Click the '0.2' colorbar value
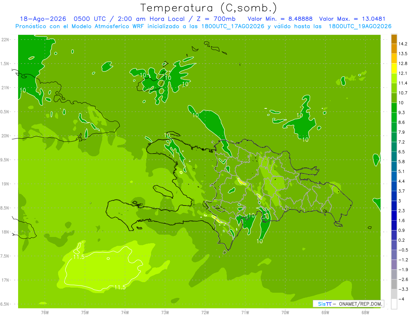The image size is (410, 317). coord(401,240)
